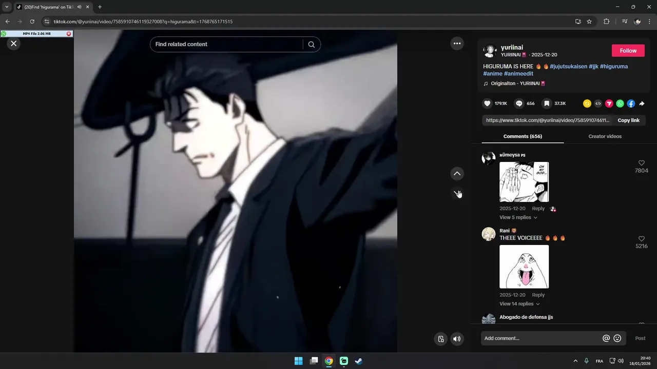Screen dimensions: 657x369
Task: Open #jujutsukaisen hashtag
Action: tap(568, 67)
